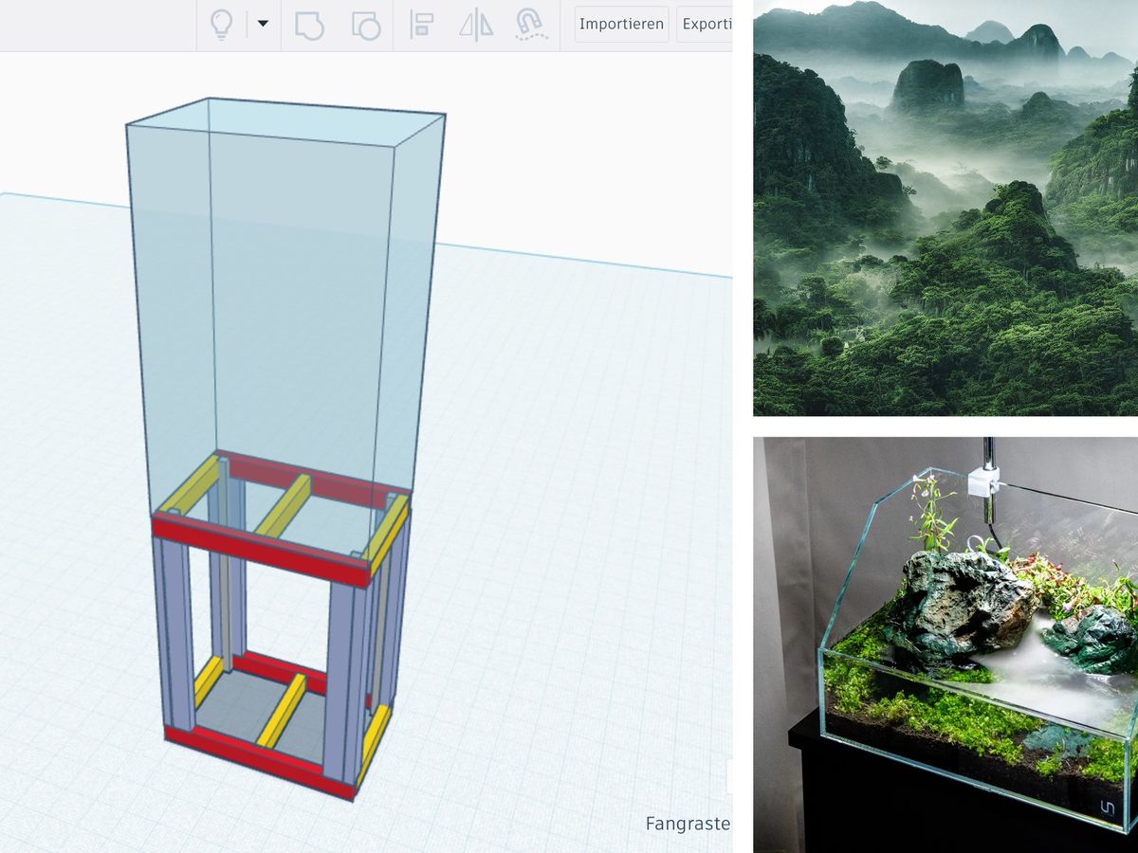Click the Importieren button
This screenshot has height=853, width=1138.
pyautogui.click(x=621, y=24)
